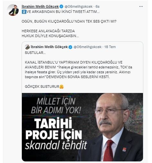Open the İbrahim Melih Gökçek profile name link
This screenshot has width=152, height=163.
(40, 6)
